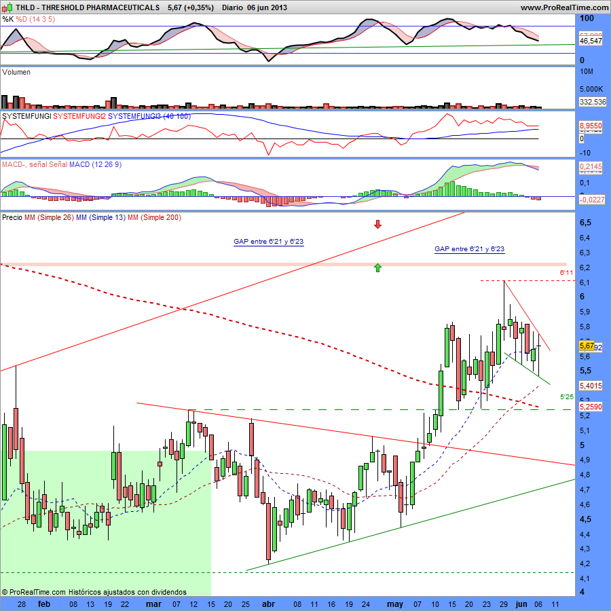Click the MACD (12 26 9) label
The width and height of the screenshot is (611, 611).
point(96,164)
